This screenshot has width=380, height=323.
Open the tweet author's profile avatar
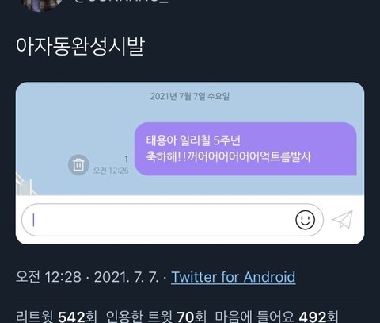coord(42,4)
